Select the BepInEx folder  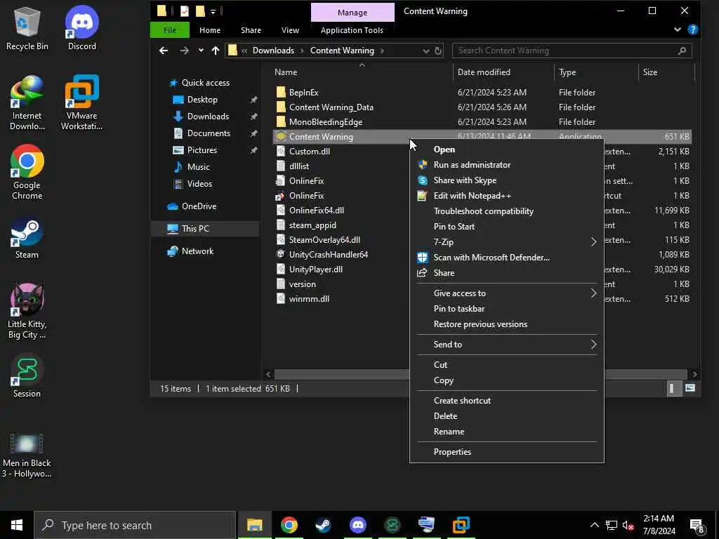click(x=303, y=92)
